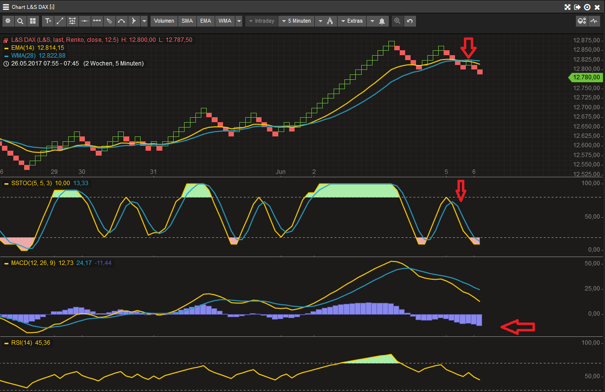Open the 5 Minuten timeframe dropdown
Viewport: 605px width, 392px height.
296,21
